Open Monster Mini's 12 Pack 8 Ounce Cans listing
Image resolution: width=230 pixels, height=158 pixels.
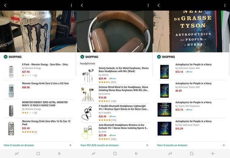38,109
